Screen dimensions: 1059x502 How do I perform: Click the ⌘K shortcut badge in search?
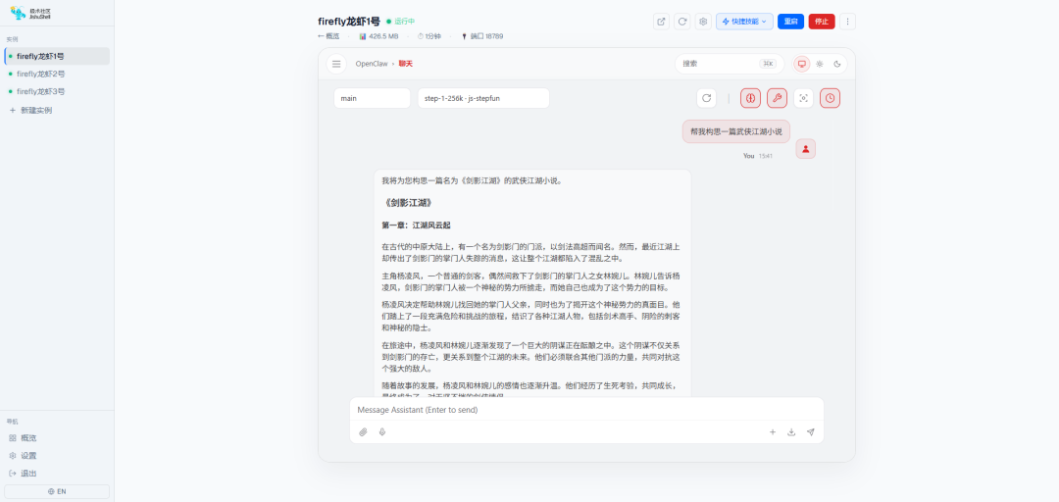[x=767, y=64]
